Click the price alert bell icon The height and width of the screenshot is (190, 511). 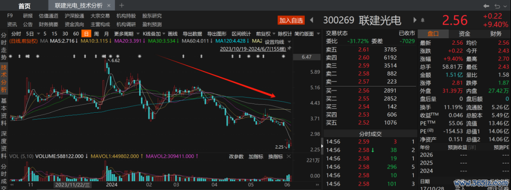[422, 20]
